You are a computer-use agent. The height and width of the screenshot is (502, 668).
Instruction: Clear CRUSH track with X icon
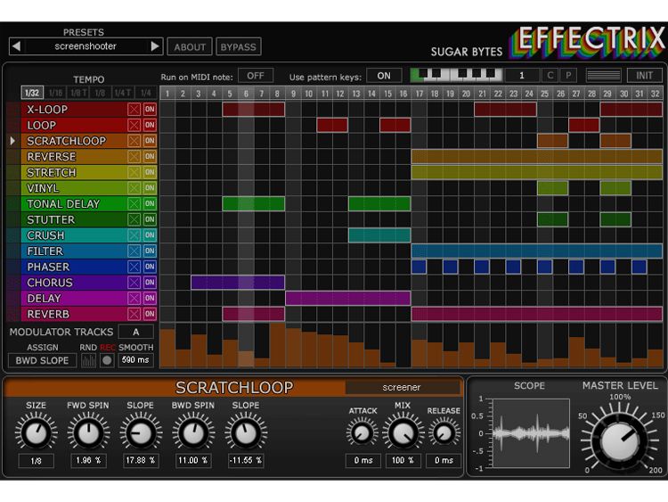click(134, 235)
